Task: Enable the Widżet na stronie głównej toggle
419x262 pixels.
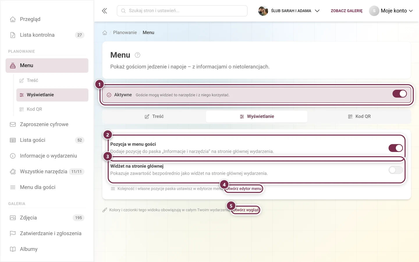Action: click(396, 170)
